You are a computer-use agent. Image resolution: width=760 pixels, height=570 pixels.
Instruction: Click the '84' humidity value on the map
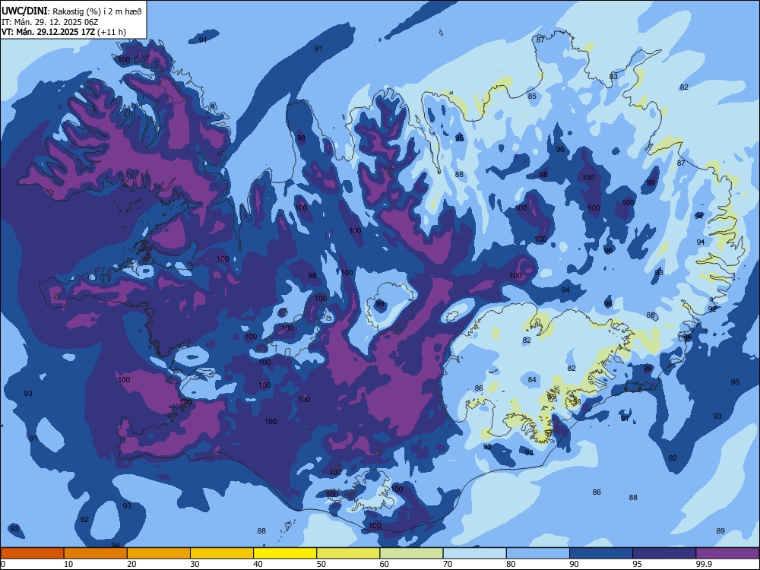point(532,379)
